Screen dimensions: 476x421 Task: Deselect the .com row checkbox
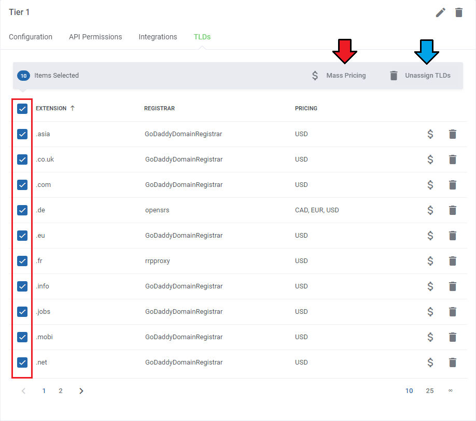pyautogui.click(x=22, y=185)
